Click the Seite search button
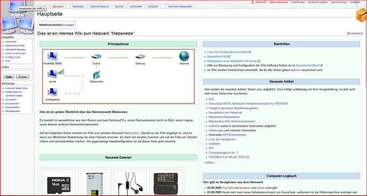The image size is (367, 196). [x=9, y=77]
